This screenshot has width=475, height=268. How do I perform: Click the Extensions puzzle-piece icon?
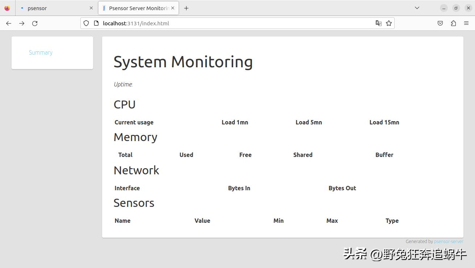tap(453, 23)
